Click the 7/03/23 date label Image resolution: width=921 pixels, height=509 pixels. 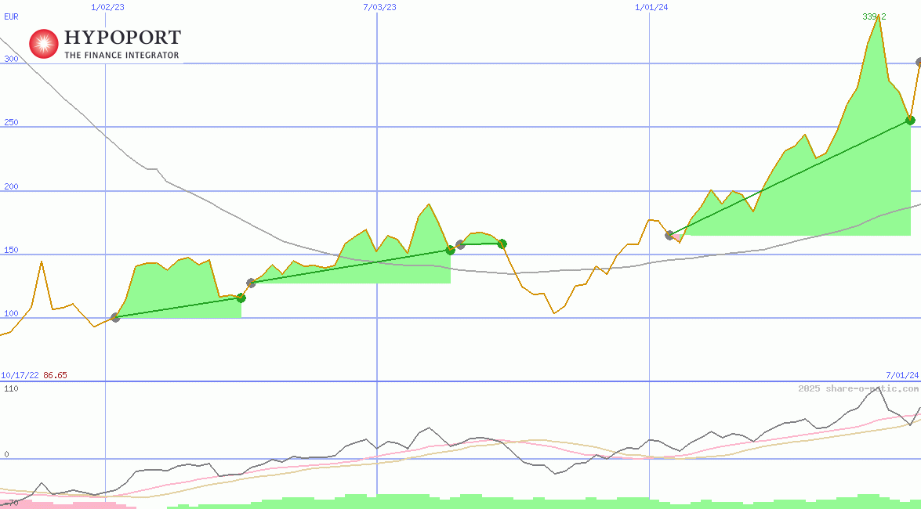click(379, 7)
